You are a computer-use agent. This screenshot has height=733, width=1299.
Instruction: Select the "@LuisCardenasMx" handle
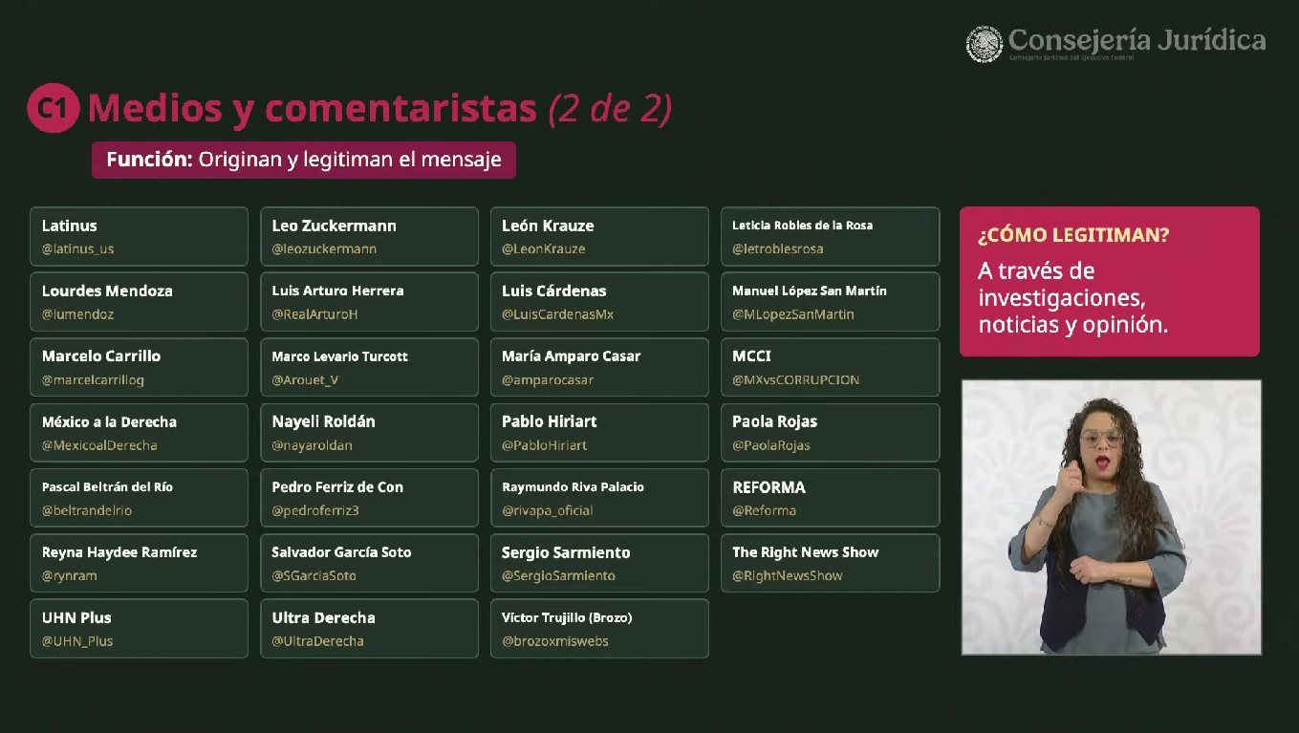pos(558,314)
